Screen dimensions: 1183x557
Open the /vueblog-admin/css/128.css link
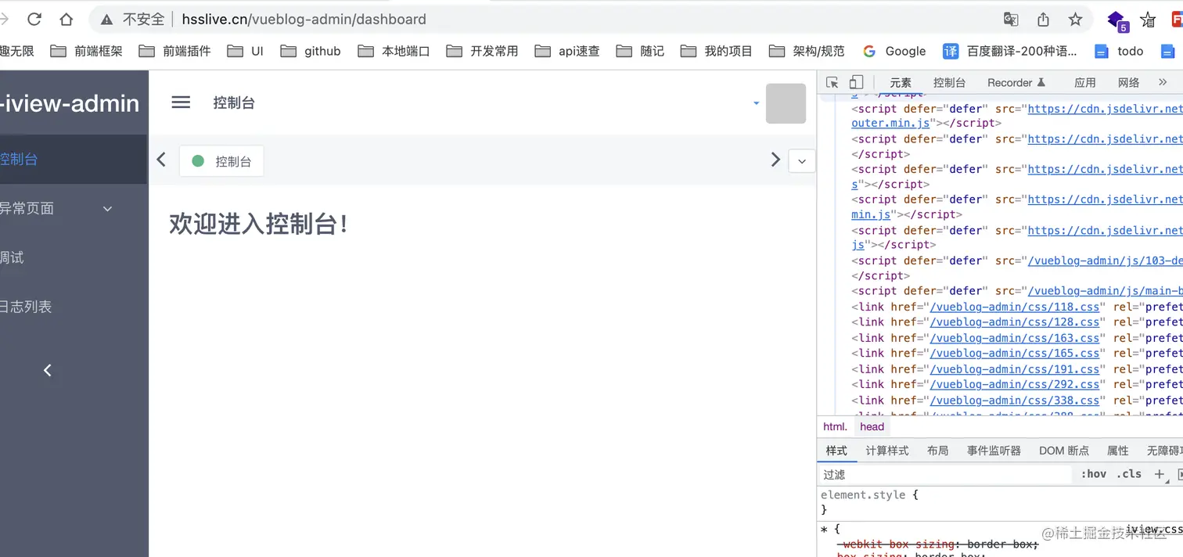(1015, 322)
